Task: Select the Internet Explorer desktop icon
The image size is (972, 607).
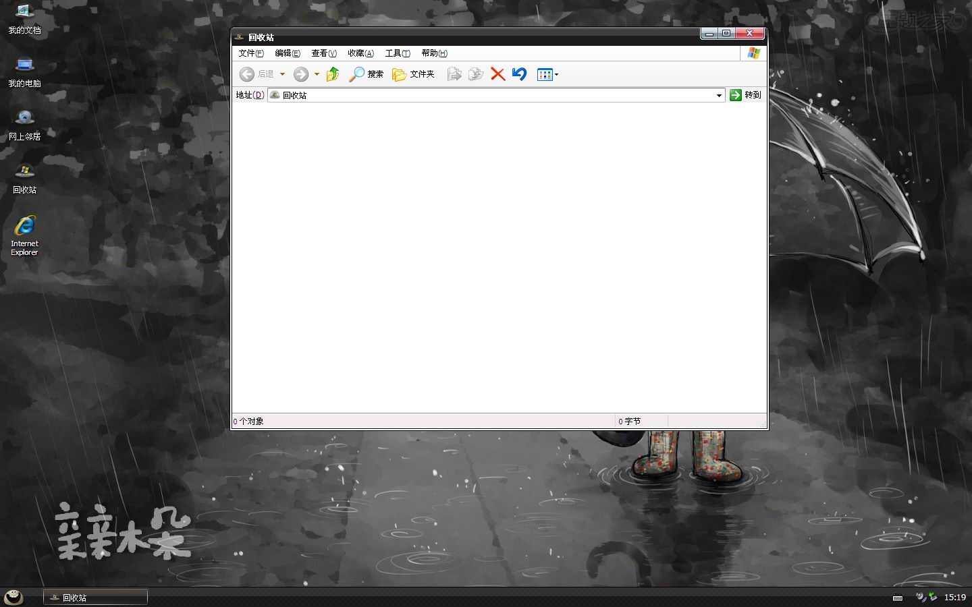Action: [24, 236]
